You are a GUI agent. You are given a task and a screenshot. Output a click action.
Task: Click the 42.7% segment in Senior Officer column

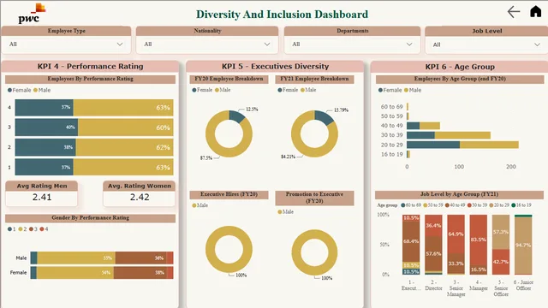tap(500, 262)
